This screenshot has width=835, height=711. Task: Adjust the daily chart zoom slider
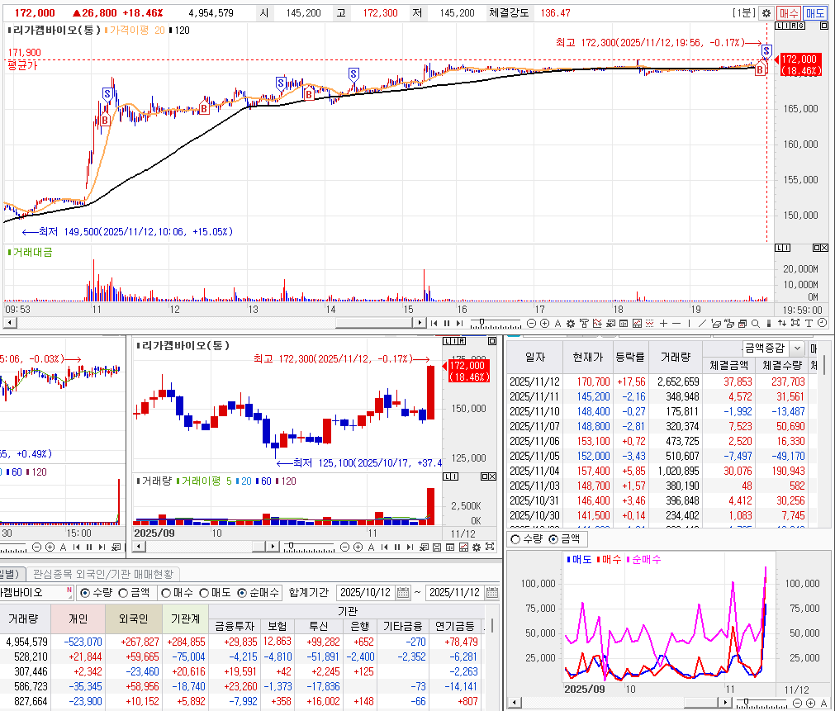(291, 546)
